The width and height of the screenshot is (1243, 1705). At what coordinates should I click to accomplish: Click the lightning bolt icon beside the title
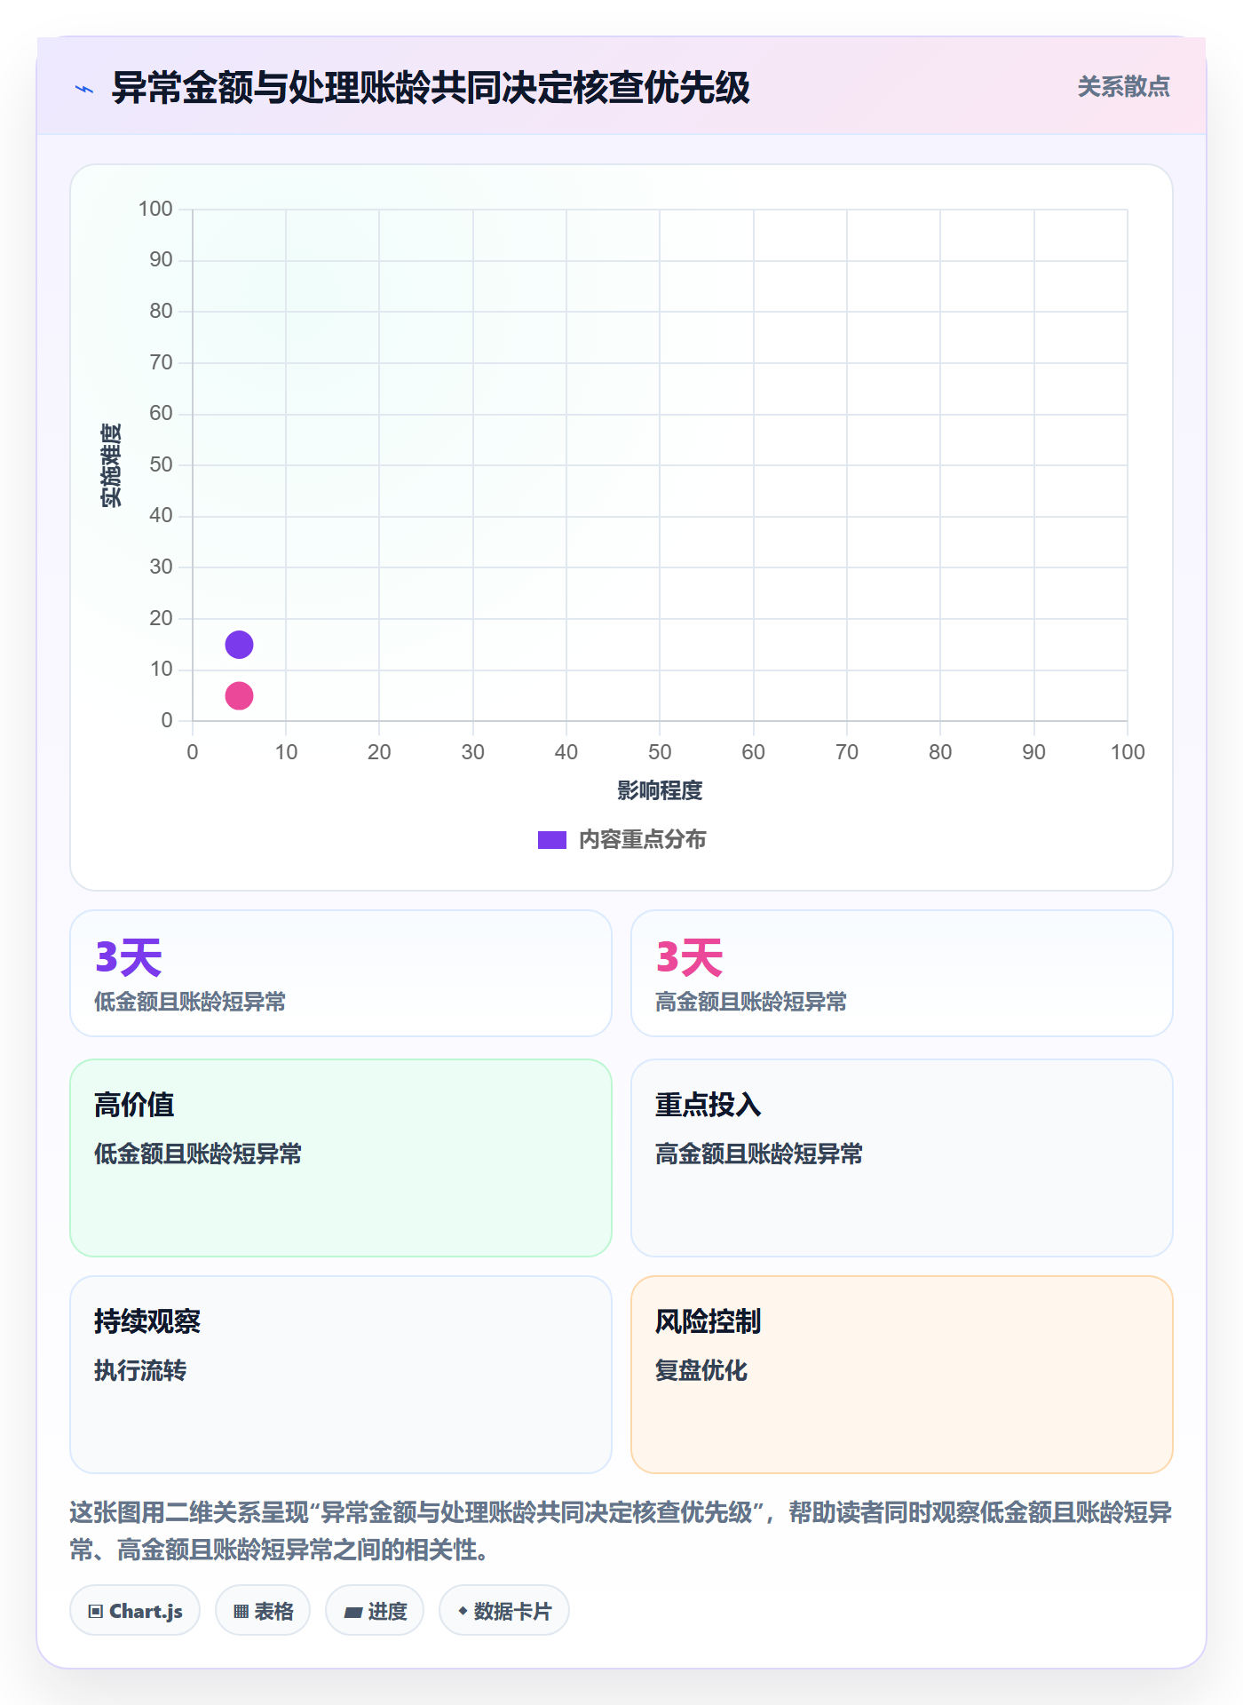tap(84, 89)
